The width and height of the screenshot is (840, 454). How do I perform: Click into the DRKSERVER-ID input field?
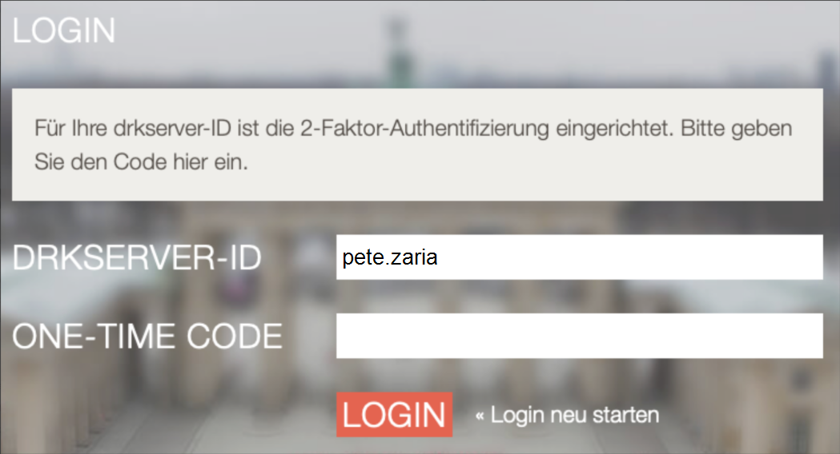coord(580,257)
